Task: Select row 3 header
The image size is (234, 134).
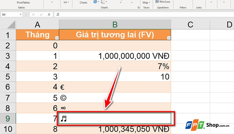Action: coord(8,56)
